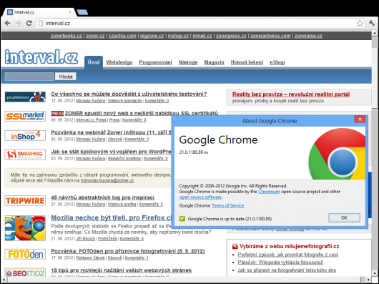The image size is (379, 284).
Task: Open the open source software link
Action: pyautogui.click(x=200, y=197)
